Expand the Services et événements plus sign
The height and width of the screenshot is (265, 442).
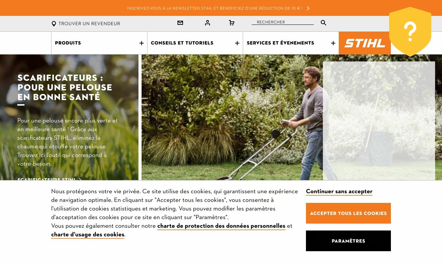tap(333, 43)
